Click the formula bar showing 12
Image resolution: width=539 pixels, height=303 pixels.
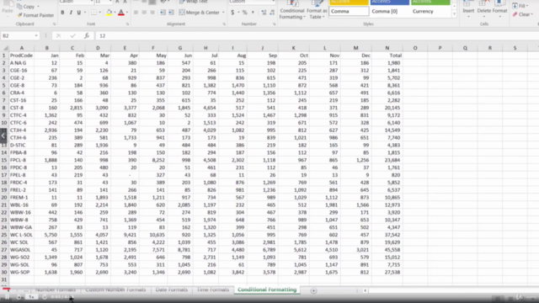click(x=317, y=35)
